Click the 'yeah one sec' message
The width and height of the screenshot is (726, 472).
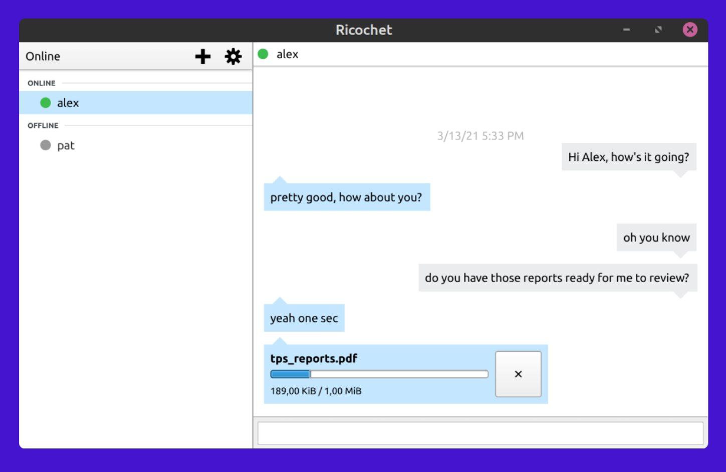point(304,318)
